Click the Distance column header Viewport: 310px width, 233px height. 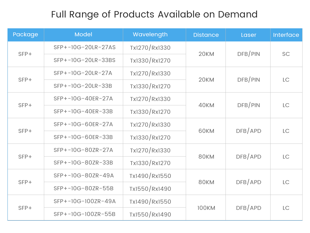(206, 35)
